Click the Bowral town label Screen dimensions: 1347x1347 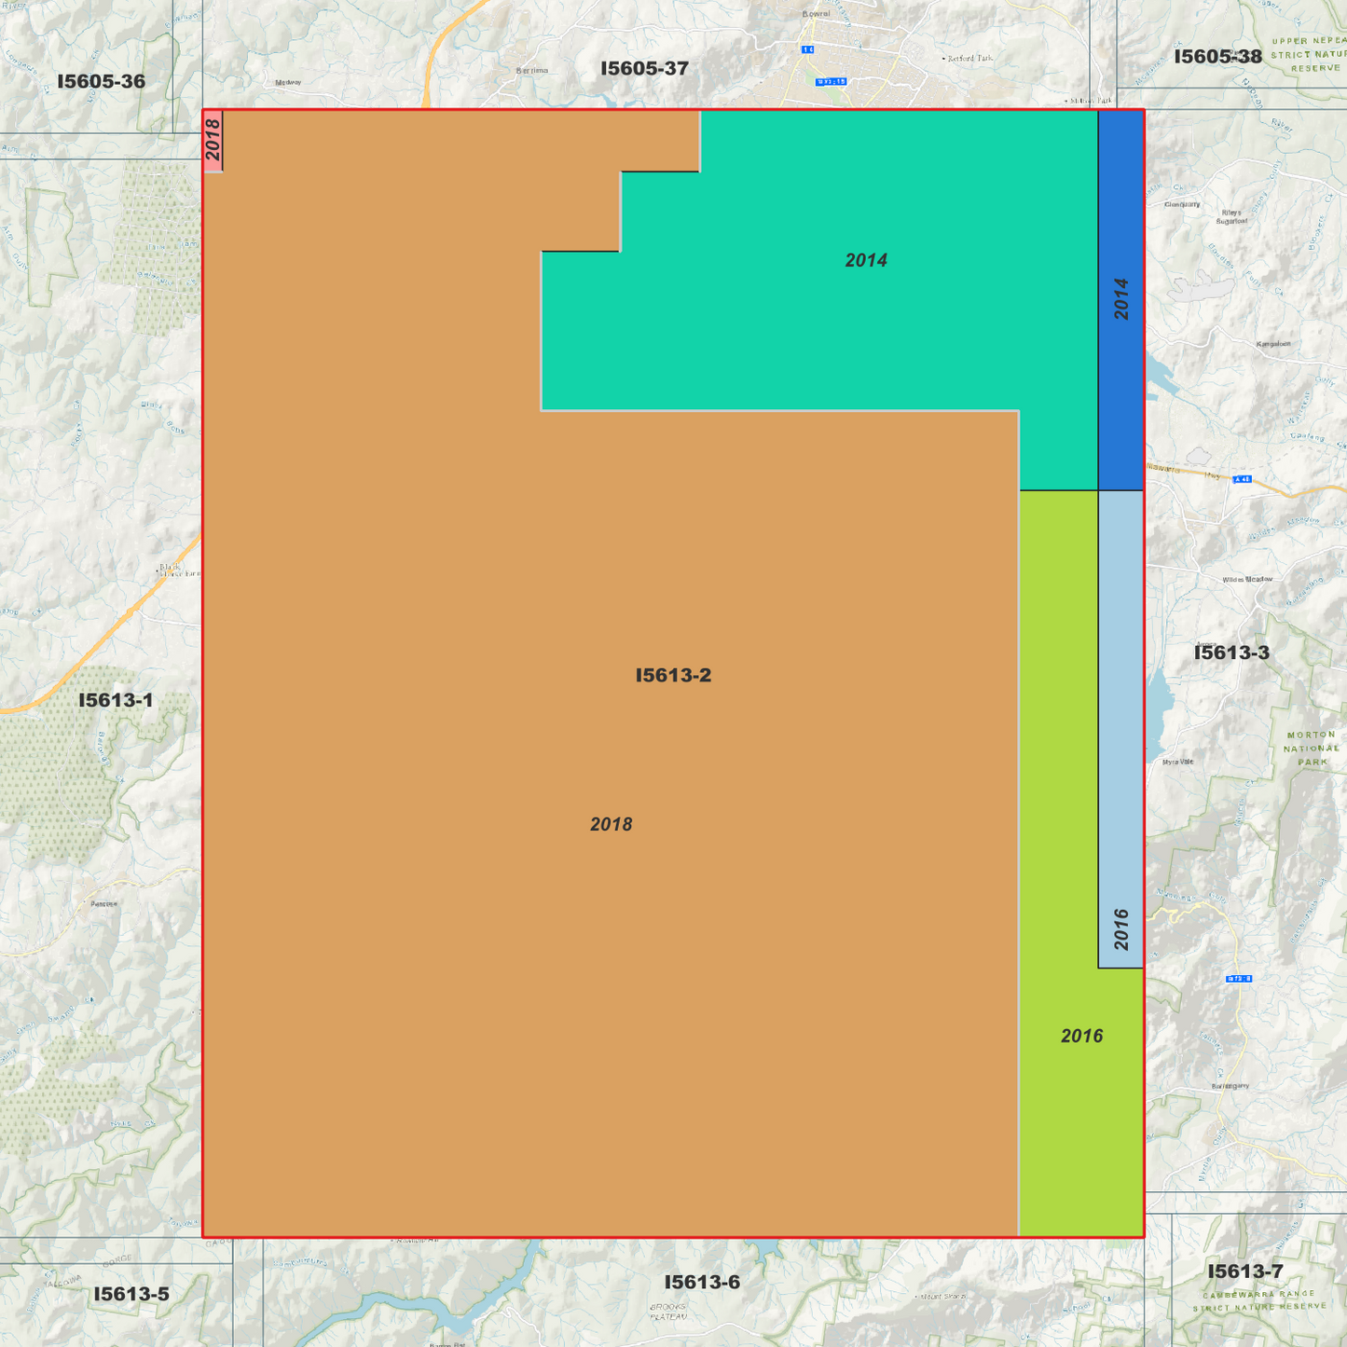point(817,13)
